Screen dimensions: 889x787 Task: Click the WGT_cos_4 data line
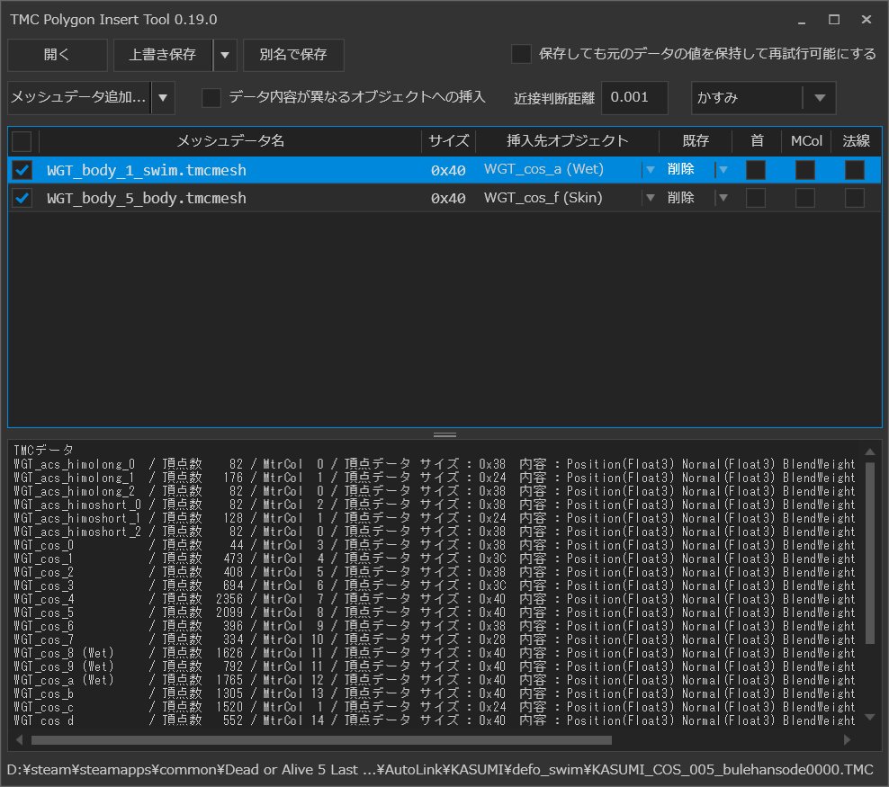point(435,599)
